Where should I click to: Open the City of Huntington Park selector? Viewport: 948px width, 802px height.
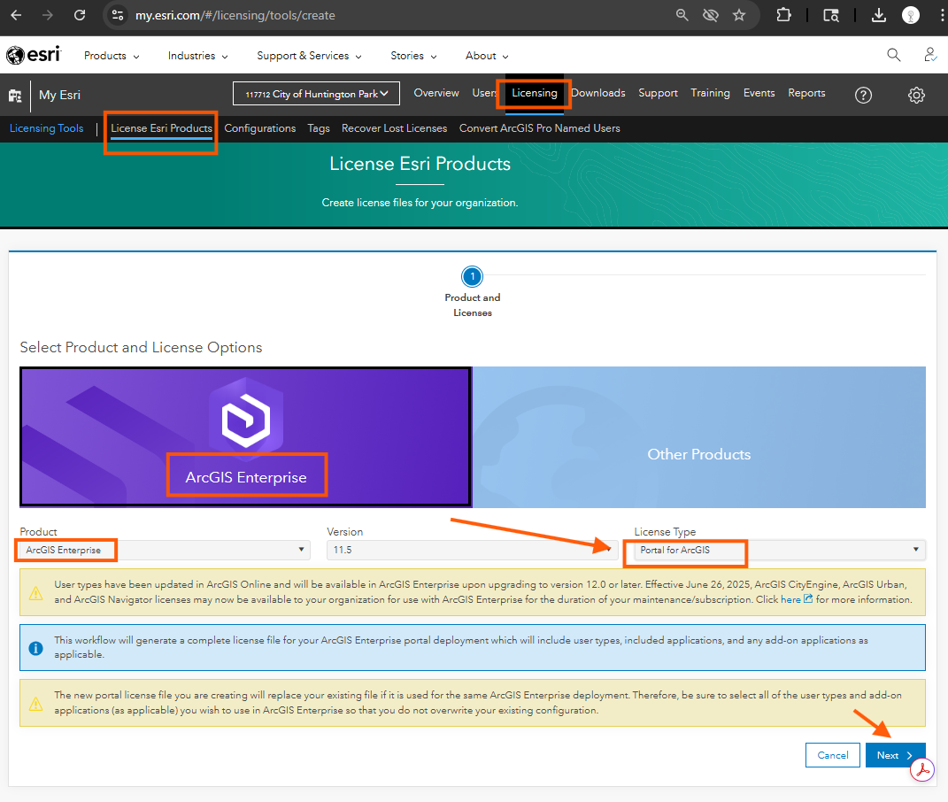click(x=317, y=94)
